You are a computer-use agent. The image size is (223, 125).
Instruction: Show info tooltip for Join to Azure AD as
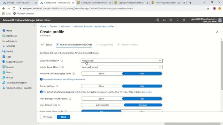63,67
